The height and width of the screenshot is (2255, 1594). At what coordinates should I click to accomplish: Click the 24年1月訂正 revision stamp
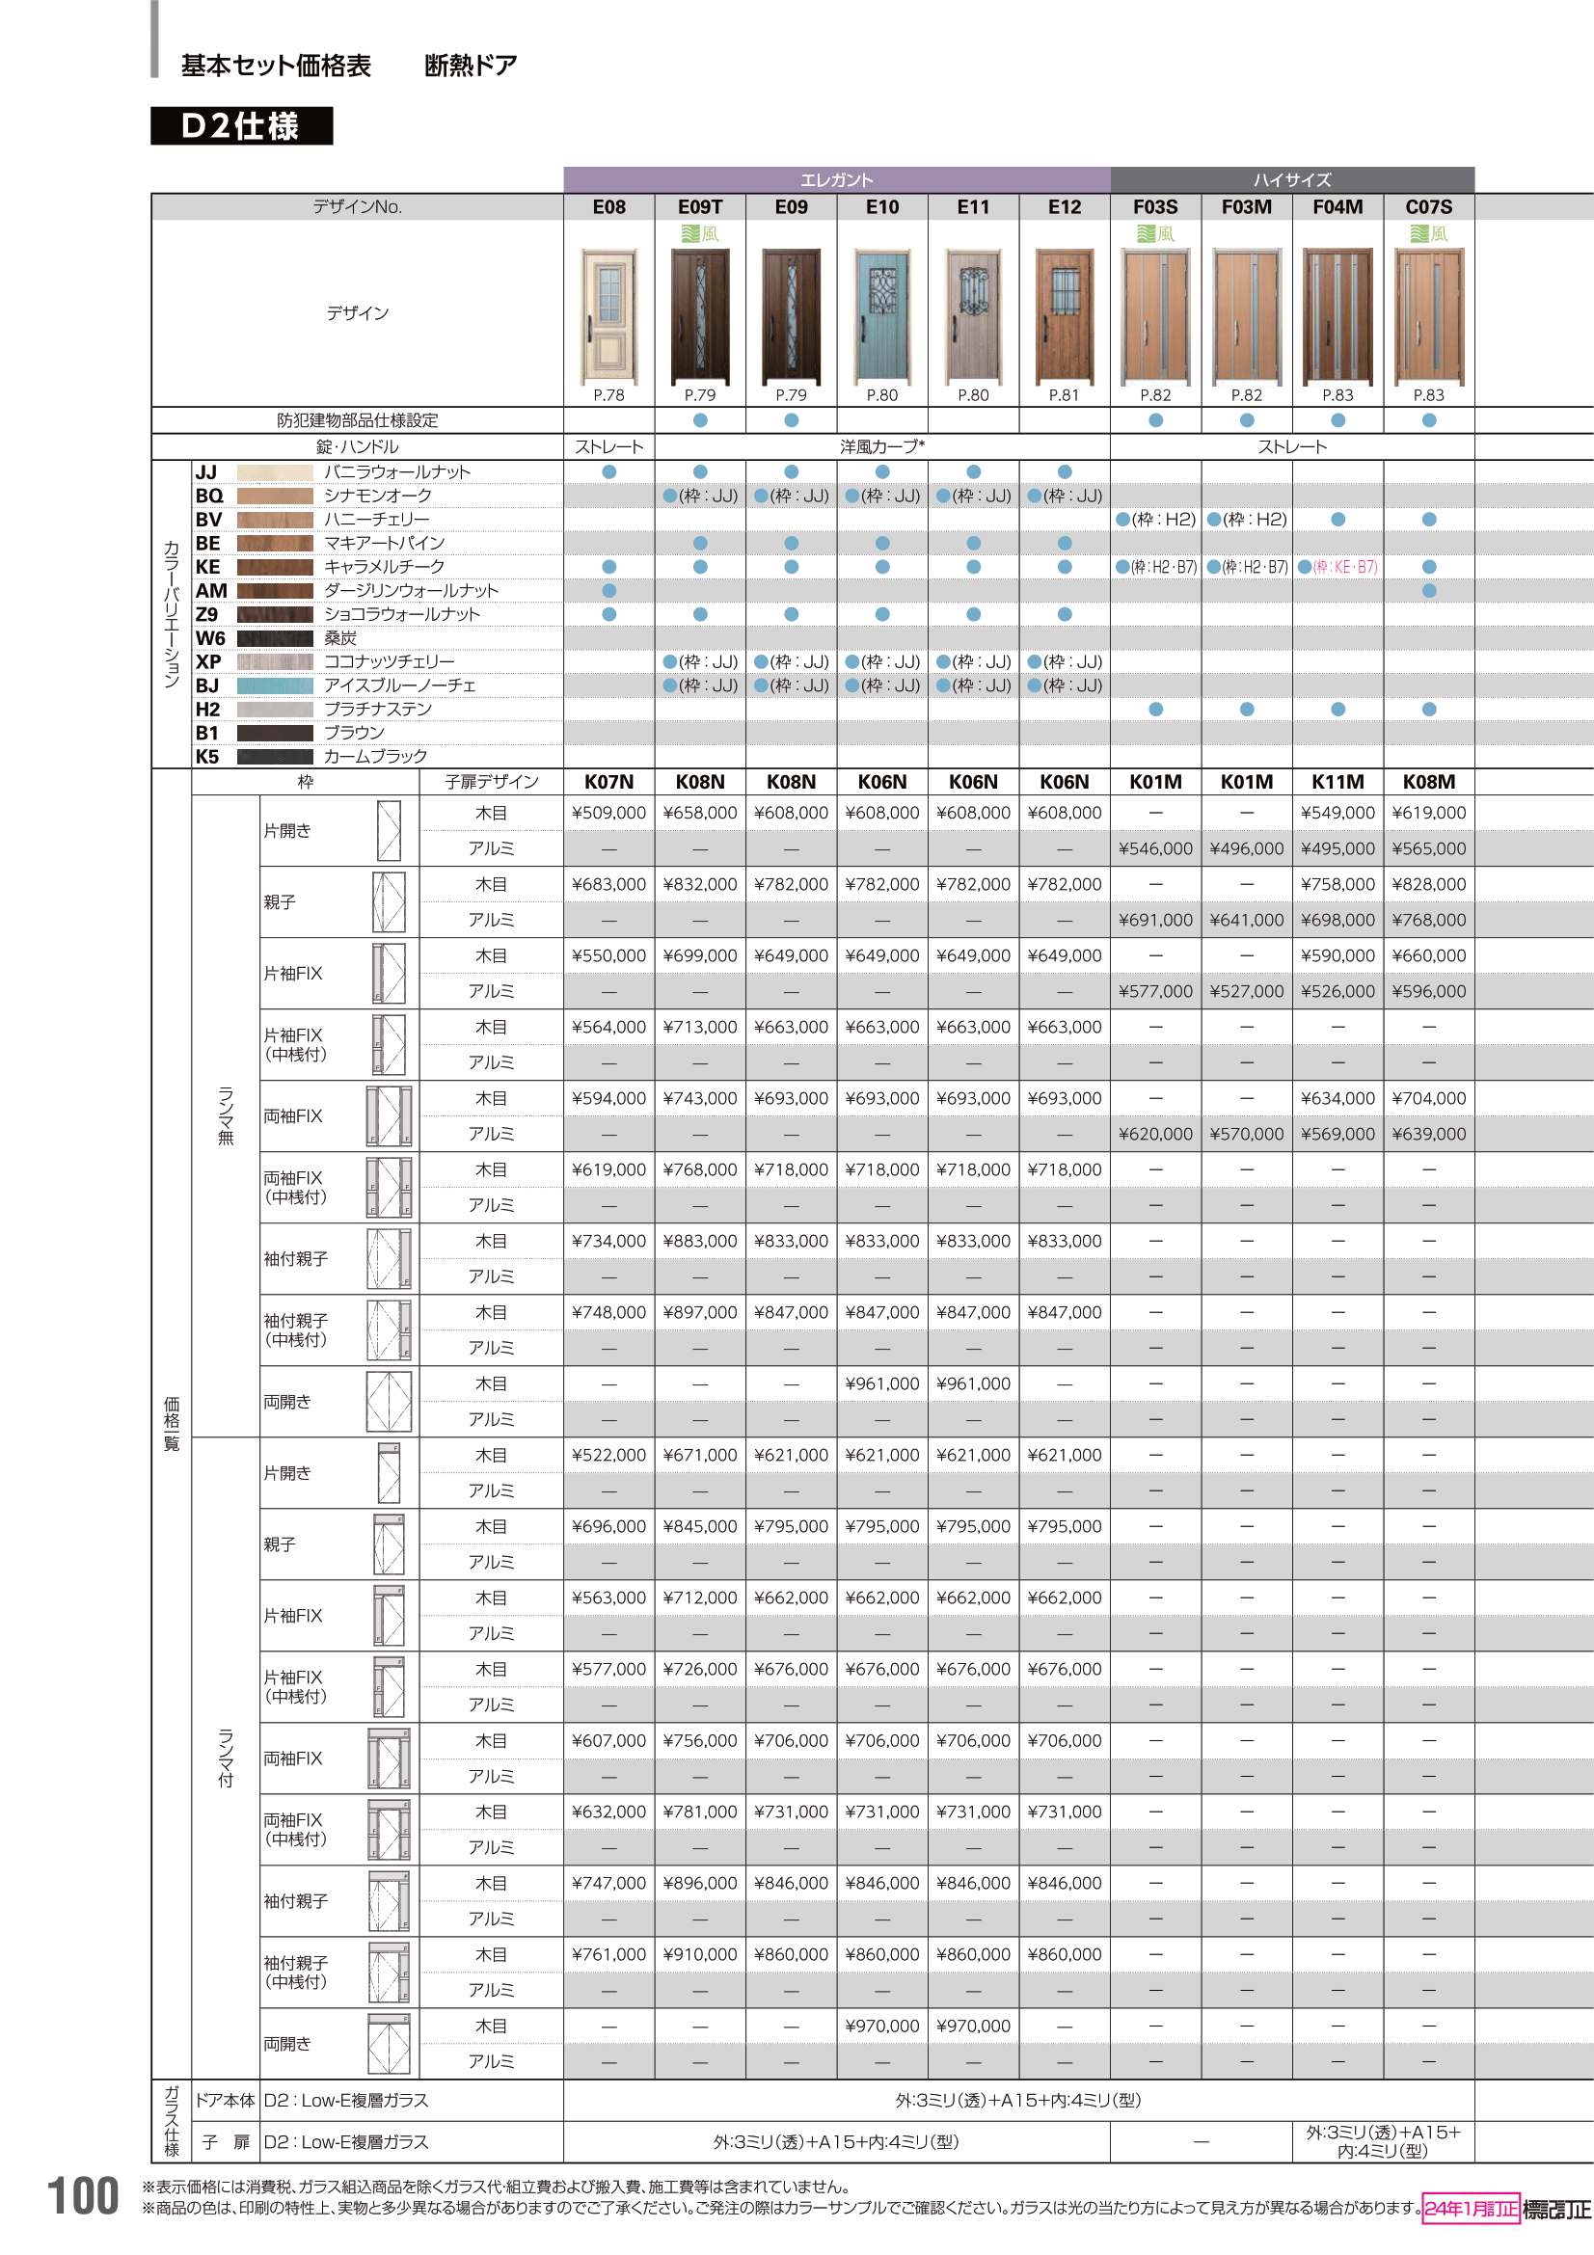click(x=1471, y=2209)
